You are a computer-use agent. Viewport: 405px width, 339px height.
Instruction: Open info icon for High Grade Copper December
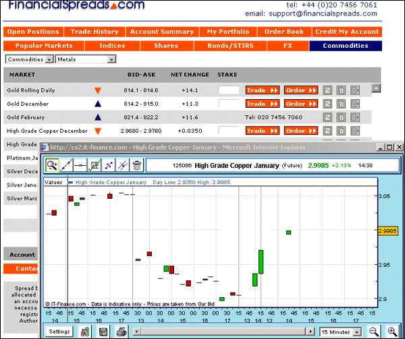pyautogui.click(x=341, y=131)
